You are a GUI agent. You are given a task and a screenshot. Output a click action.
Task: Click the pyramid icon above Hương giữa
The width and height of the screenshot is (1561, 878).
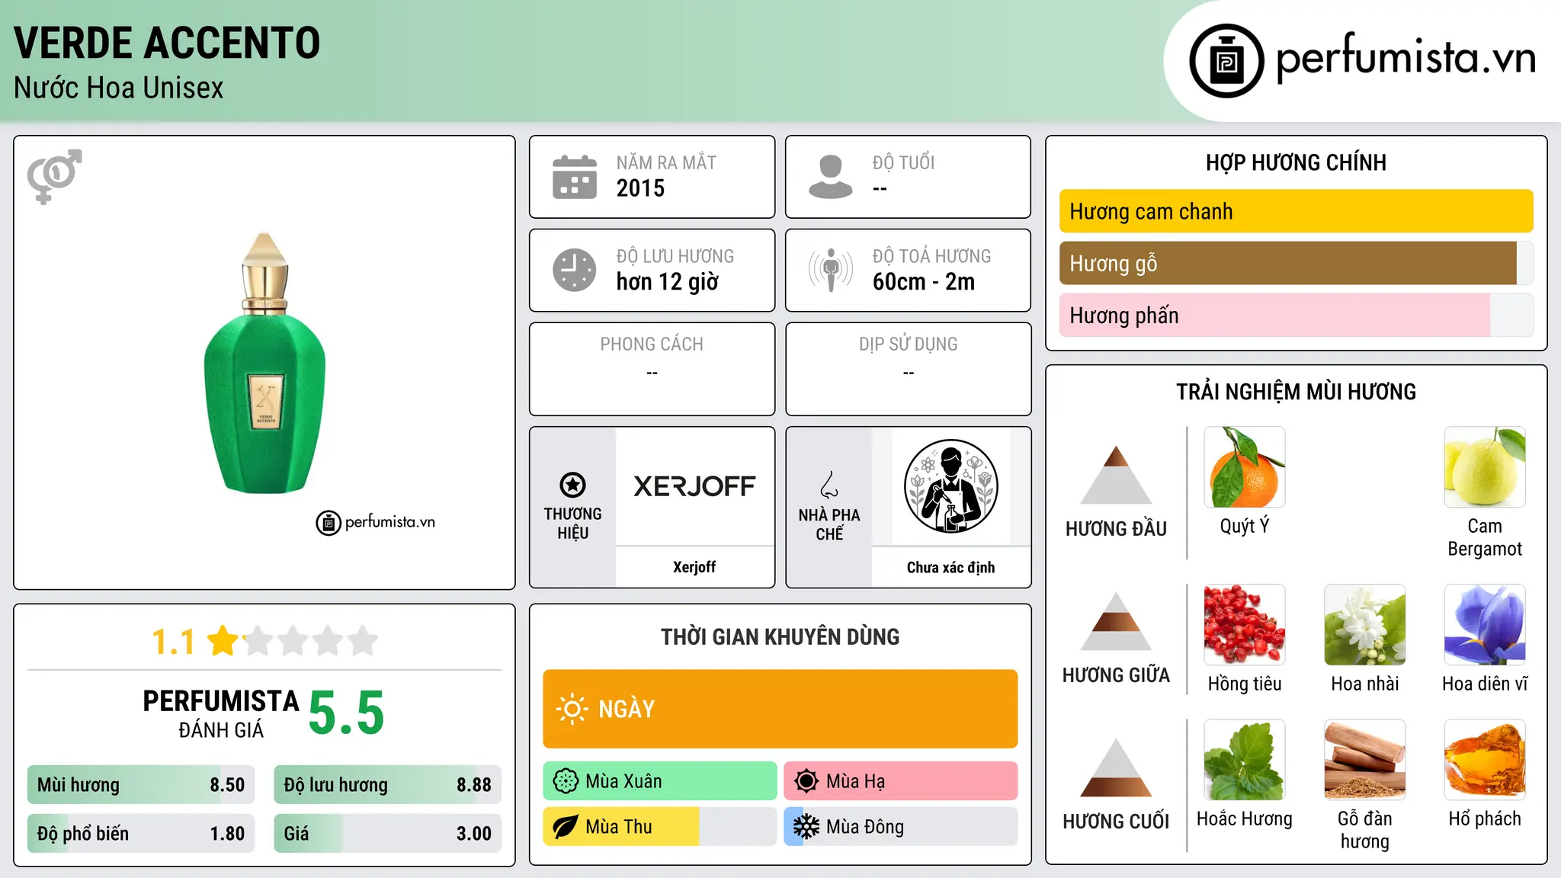[1116, 621]
